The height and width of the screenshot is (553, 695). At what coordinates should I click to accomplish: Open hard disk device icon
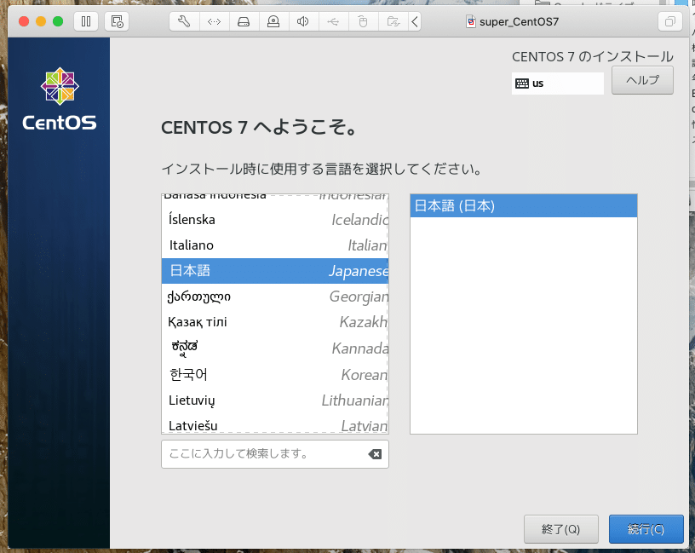click(x=244, y=21)
